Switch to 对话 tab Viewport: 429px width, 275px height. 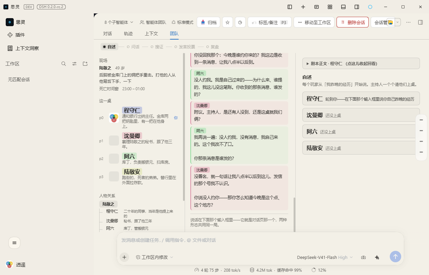pyautogui.click(x=108, y=34)
